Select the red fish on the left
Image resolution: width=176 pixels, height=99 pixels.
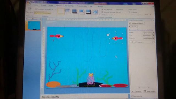(57, 36)
